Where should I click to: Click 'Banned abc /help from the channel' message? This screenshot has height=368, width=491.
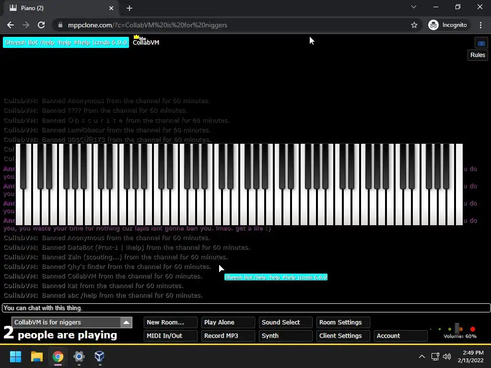tap(104, 295)
